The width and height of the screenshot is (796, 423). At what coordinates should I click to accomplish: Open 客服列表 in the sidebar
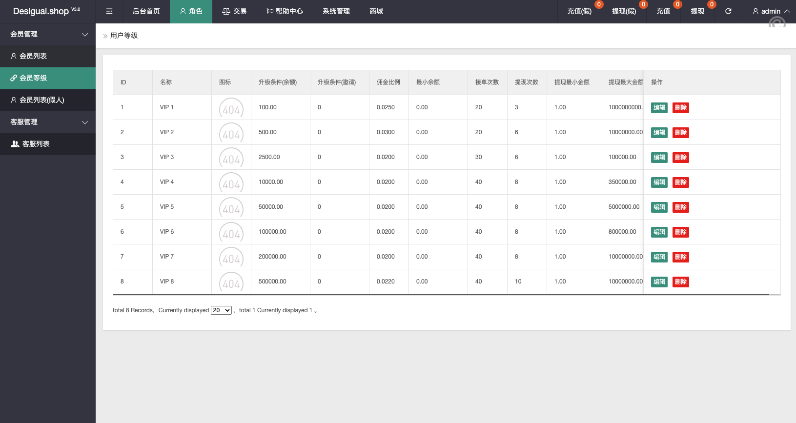[x=36, y=144]
